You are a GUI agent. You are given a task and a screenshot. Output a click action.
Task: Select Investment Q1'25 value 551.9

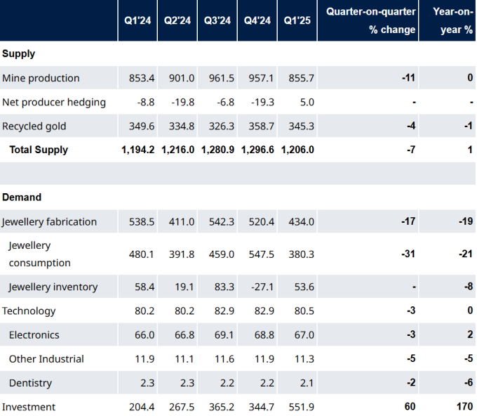[x=301, y=407]
